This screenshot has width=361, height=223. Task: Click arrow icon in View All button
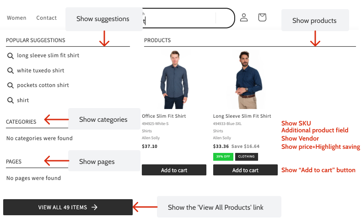click(x=95, y=207)
